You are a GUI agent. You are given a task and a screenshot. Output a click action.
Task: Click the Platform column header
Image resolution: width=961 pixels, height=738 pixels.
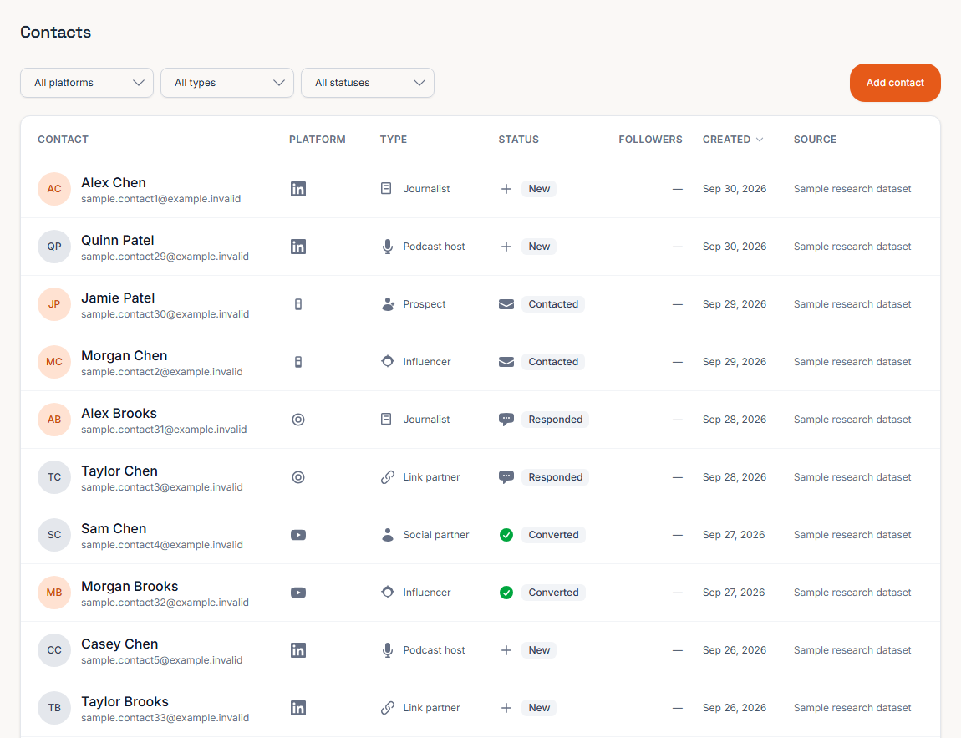click(318, 139)
